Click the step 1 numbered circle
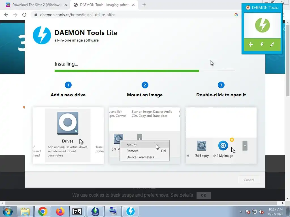The width and height of the screenshot is (290, 217). tap(68, 85)
